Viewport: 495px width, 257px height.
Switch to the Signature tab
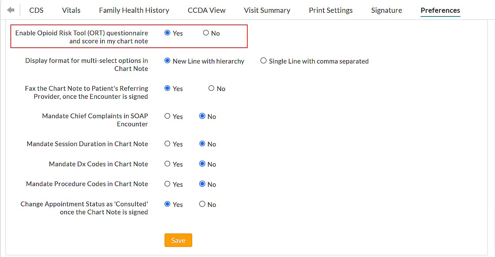386,10
